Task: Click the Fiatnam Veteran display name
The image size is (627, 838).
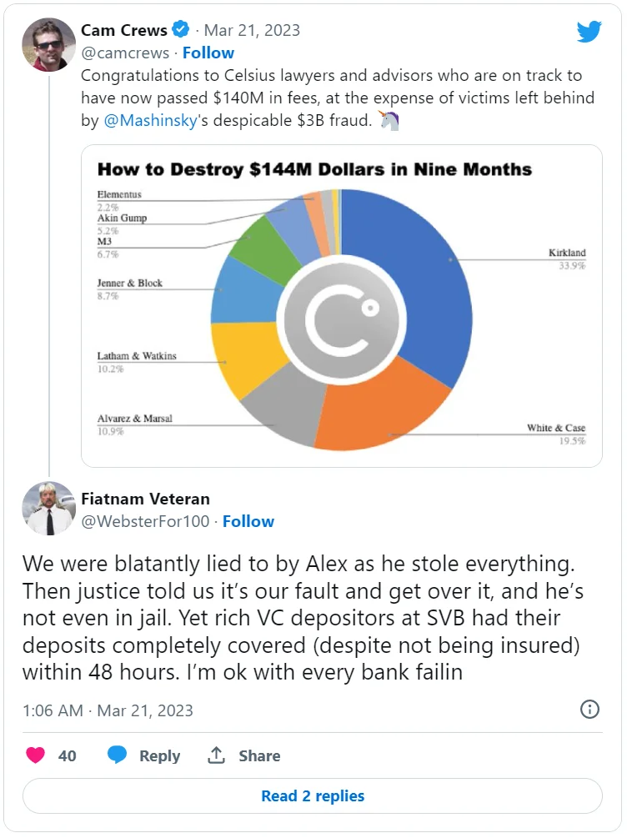Action: [145, 499]
